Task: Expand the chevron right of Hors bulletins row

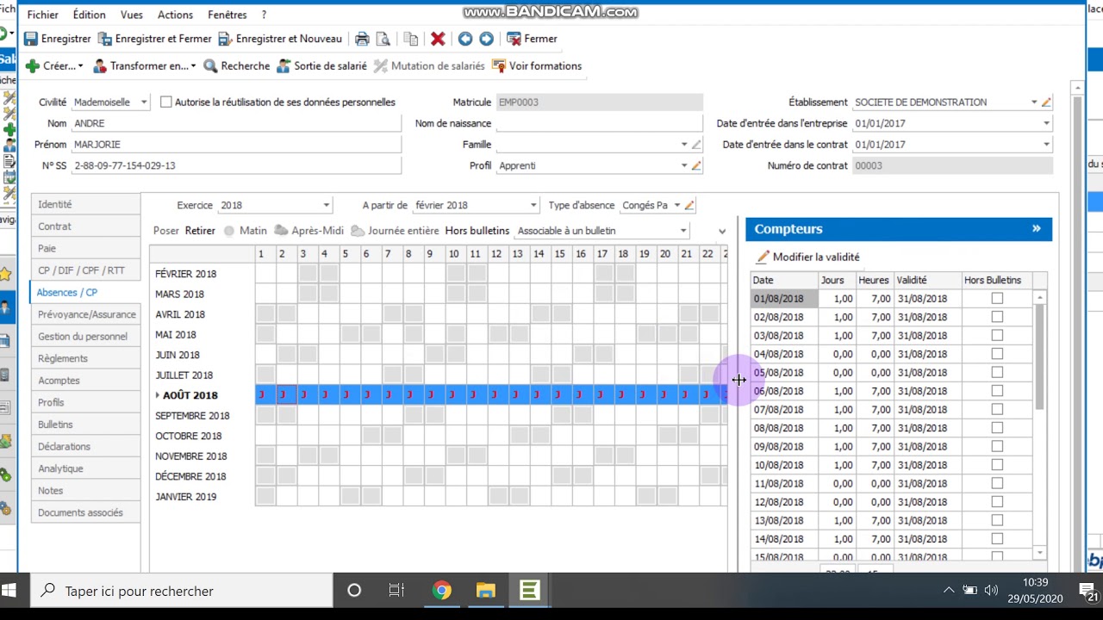Action: point(722,231)
